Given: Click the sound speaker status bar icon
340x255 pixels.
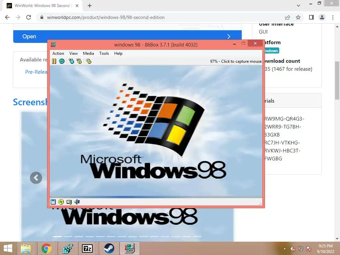Looking at the screenshot, I should (77, 202).
